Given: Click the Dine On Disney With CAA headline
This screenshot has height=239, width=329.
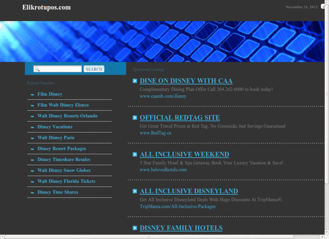Looking at the screenshot, I should click(x=186, y=81).
